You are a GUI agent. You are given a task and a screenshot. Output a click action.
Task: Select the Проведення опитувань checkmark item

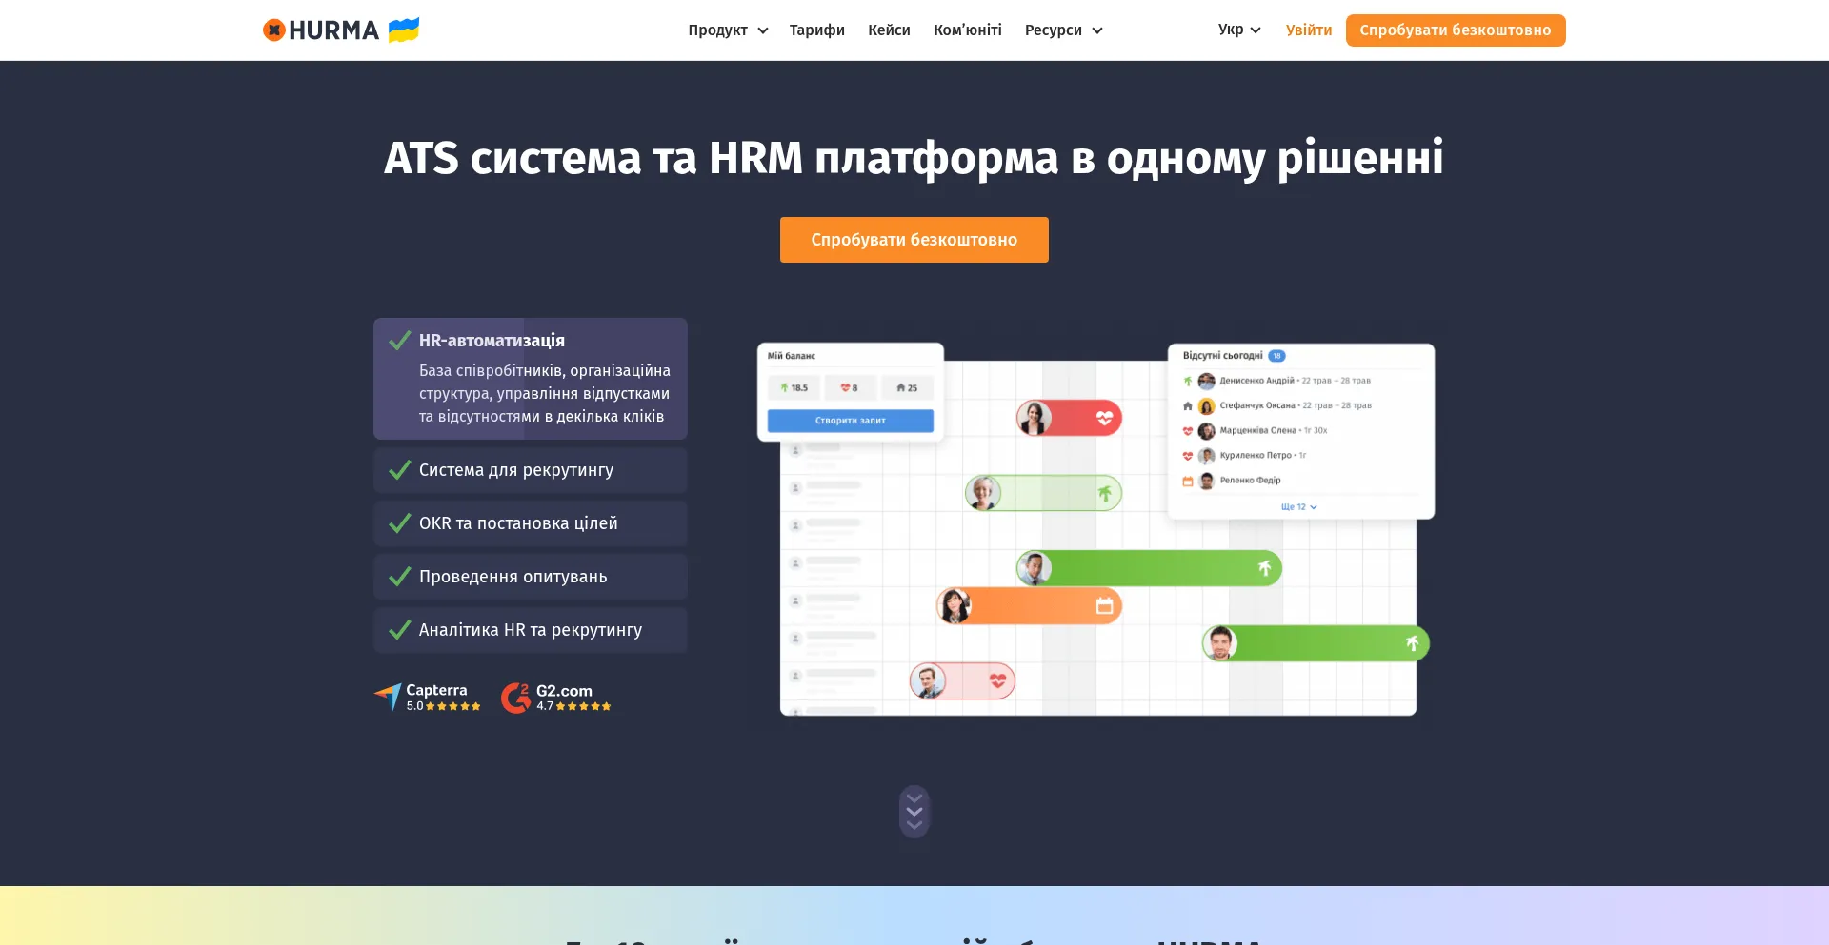pyautogui.click(x=530, y=577)
